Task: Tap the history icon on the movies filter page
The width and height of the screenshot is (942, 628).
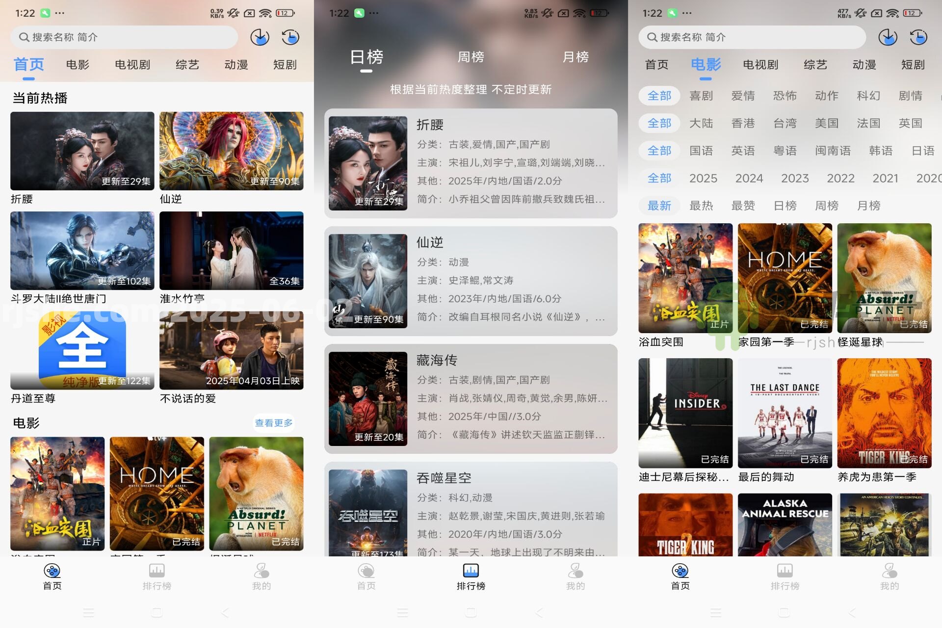Action: [917, 37]
